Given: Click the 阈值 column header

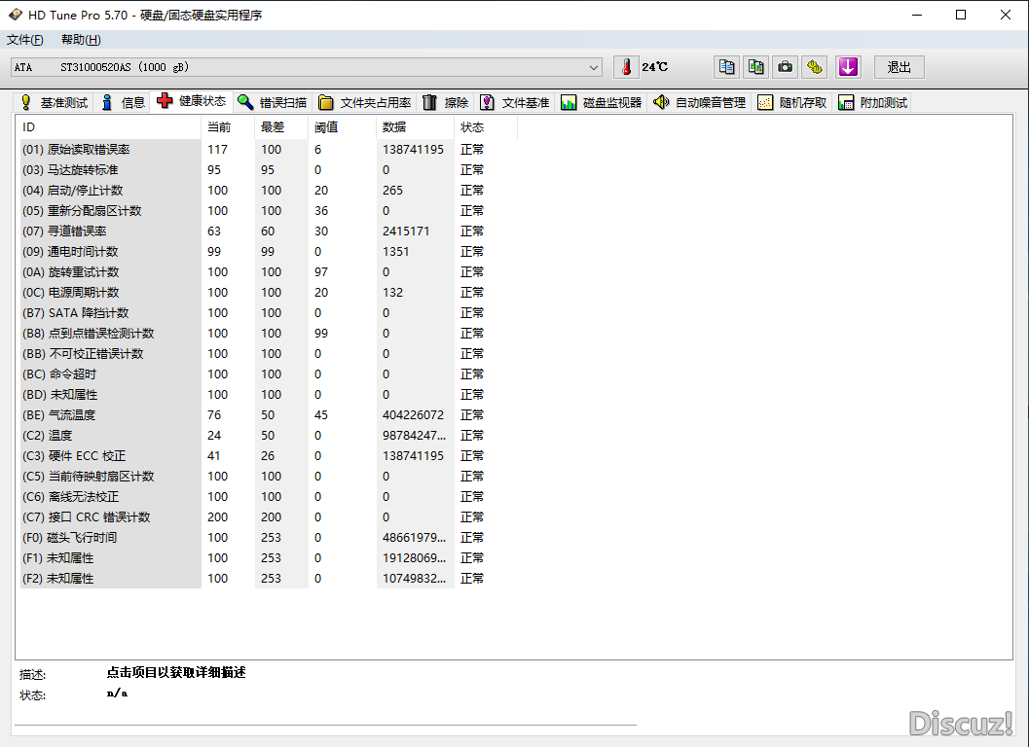Looking at the screenshot, I should (342, 127).
